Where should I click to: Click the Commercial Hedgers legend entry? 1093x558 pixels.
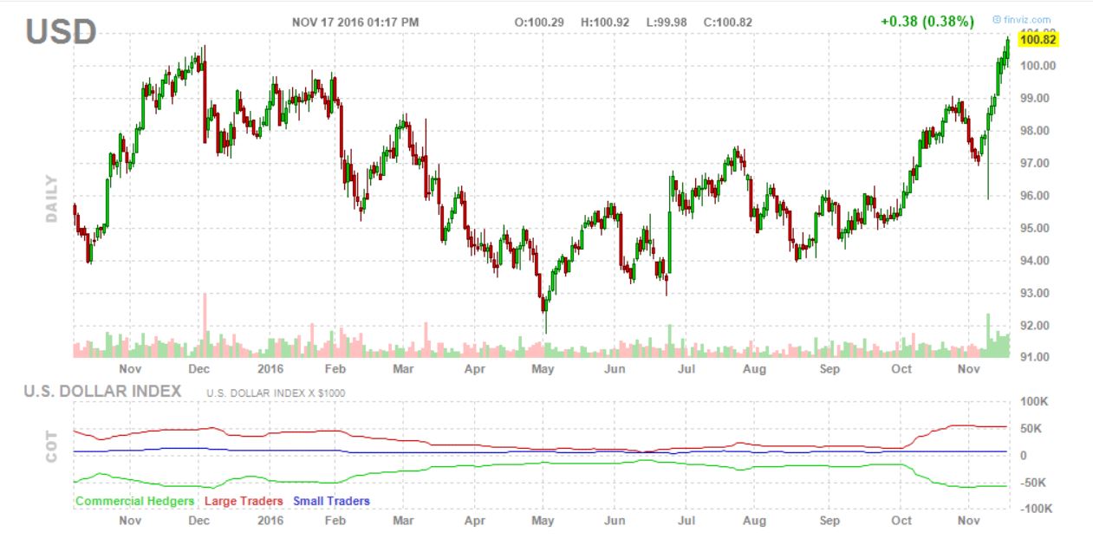click(135, 501)
